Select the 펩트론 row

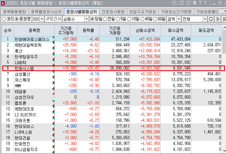112,103
